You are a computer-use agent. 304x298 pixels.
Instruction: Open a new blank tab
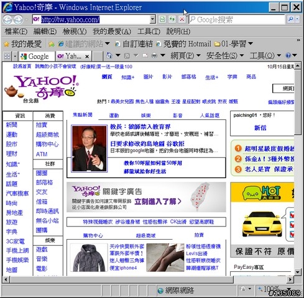click(97, 56)
